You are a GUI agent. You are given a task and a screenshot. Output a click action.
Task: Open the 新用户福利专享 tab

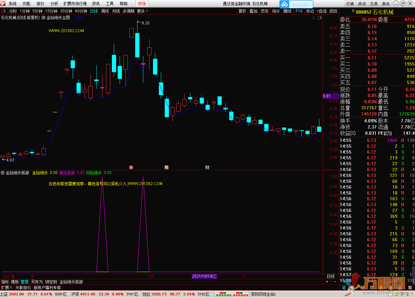47,288
